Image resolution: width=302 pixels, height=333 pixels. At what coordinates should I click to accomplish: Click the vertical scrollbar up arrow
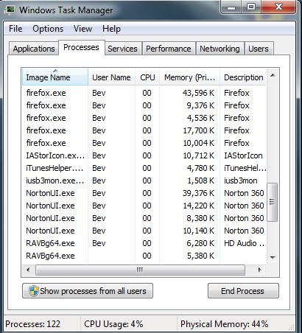pyautogui.click(x=273, y=75)
